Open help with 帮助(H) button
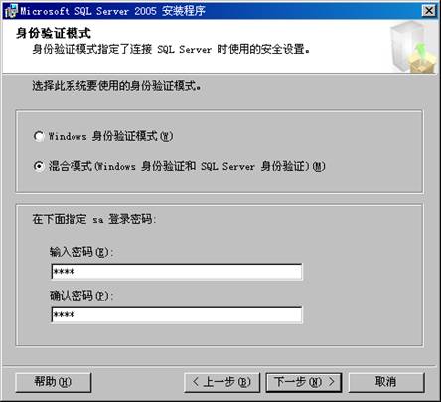Image resolution: width=441 pixels, height=402 pixels. point(54,382)
